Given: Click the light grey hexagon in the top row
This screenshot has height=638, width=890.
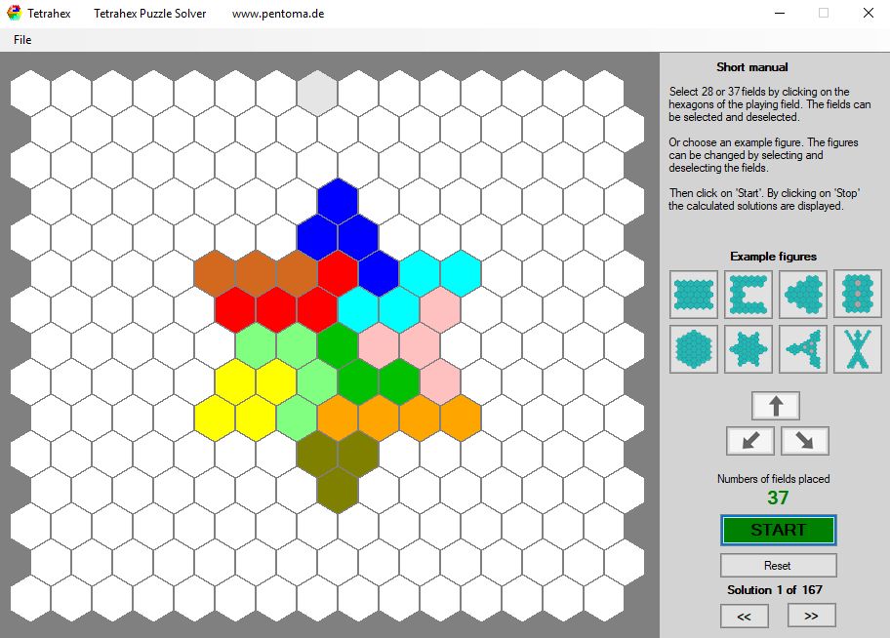Looking at the screenshot, I should point(317,93).
